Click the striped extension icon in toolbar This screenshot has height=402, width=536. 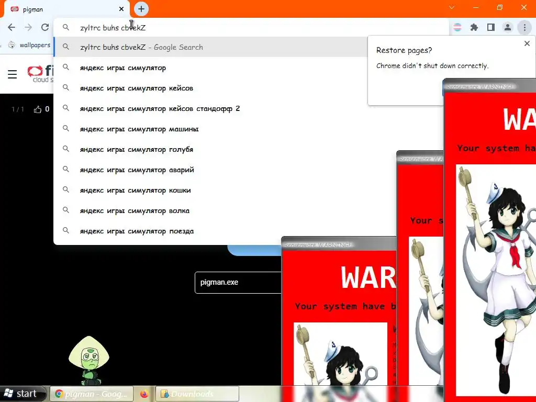[457, 27]
